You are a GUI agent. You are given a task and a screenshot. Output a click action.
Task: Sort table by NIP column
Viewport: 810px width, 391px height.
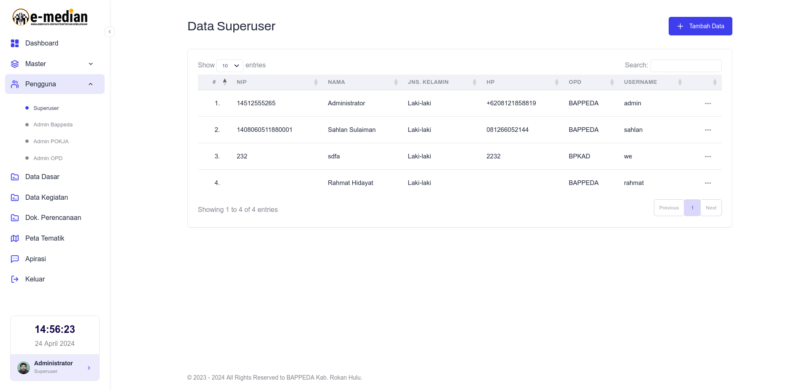(x=275, y=82)
